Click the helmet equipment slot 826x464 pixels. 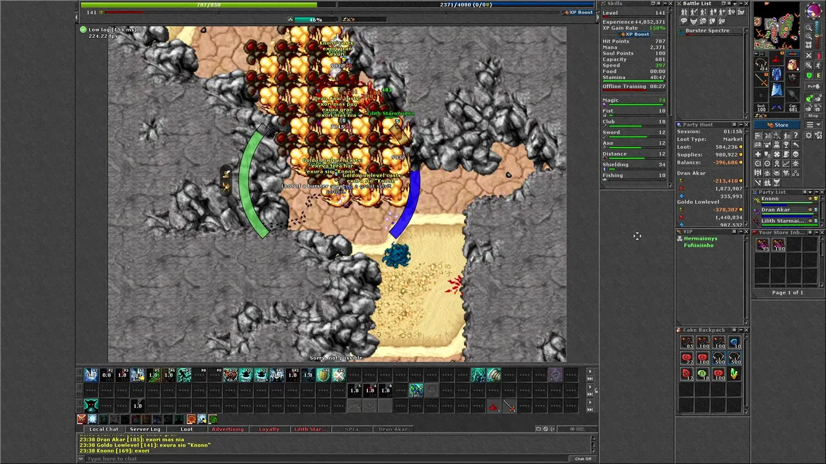click(x=778, y=59)
